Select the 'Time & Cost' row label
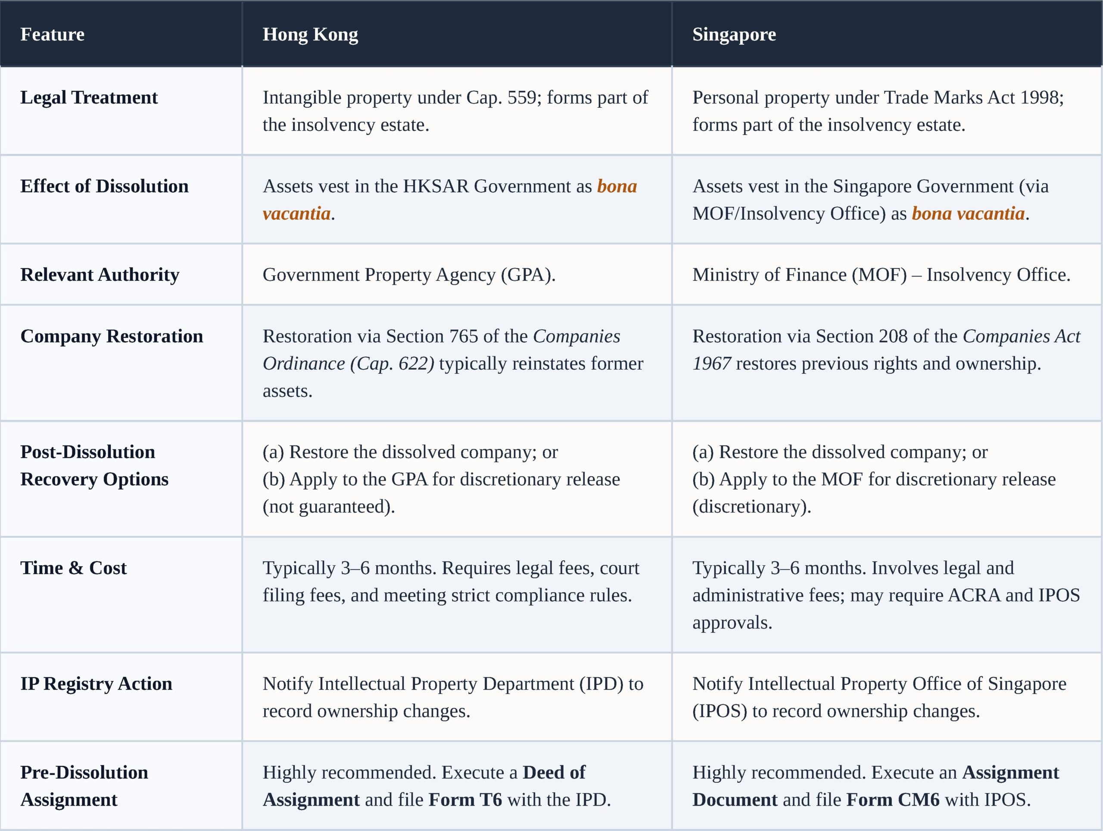1103x831 pixels. (121, 595)
